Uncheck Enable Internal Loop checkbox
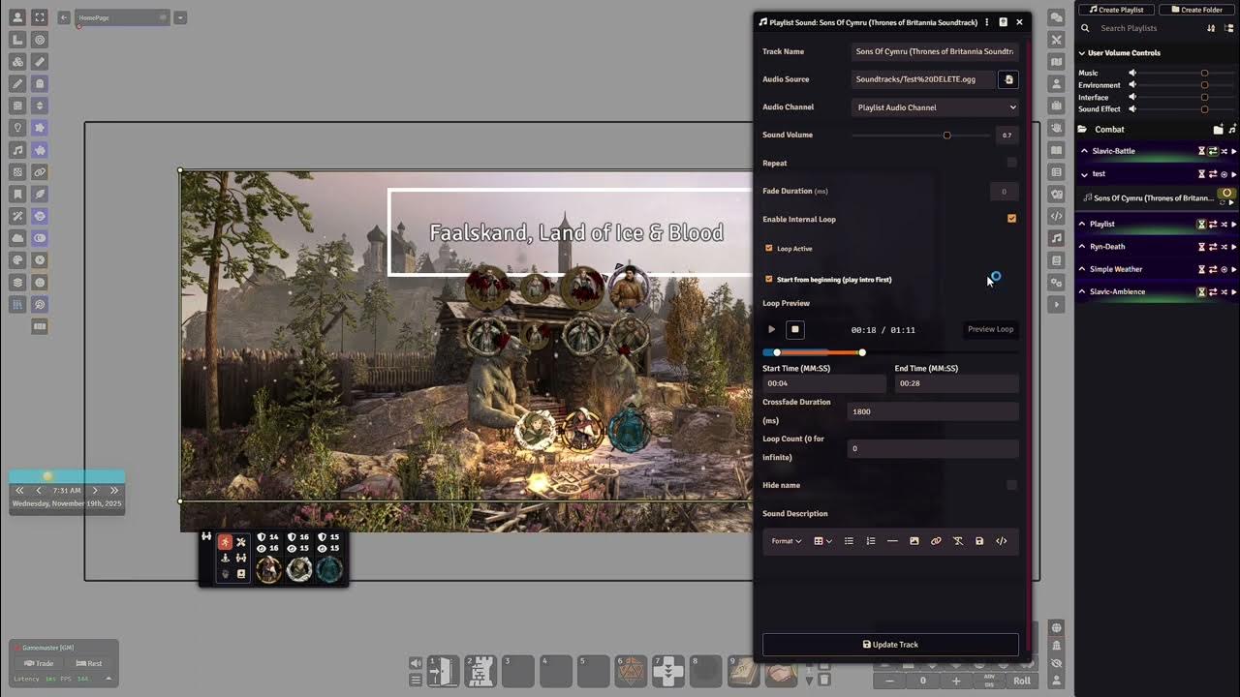This screenshot has height=697, width=1240. coord(1011,219)
